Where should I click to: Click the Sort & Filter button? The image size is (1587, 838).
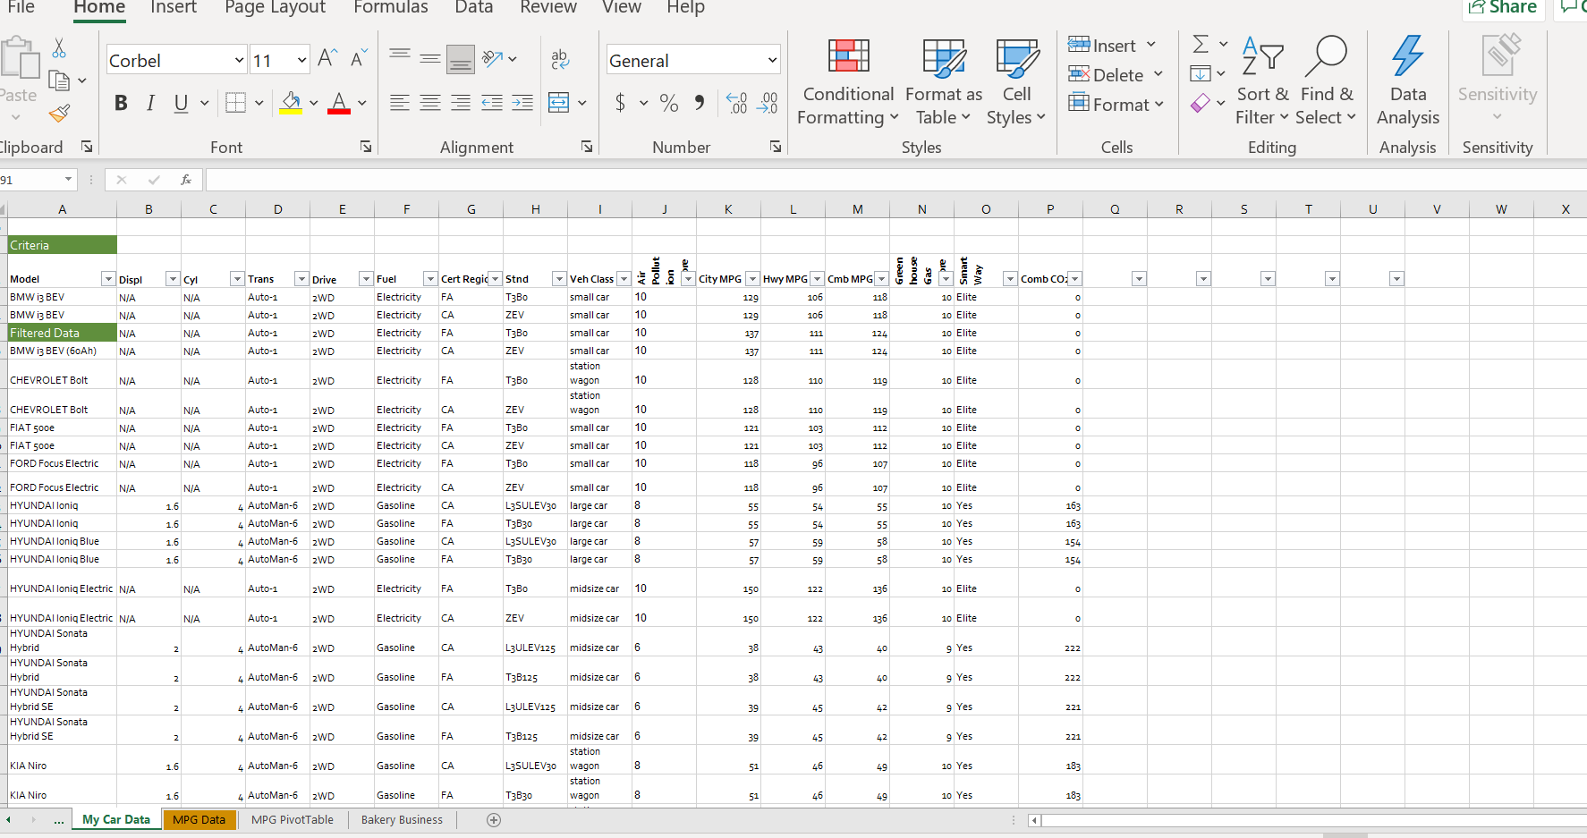(x=1261, y=80)
